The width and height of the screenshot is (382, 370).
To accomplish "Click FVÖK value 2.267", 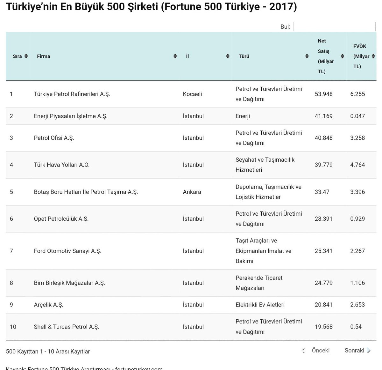I will coord(357,251).
